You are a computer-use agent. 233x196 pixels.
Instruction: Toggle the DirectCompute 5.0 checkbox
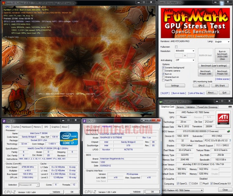[212, 183]
